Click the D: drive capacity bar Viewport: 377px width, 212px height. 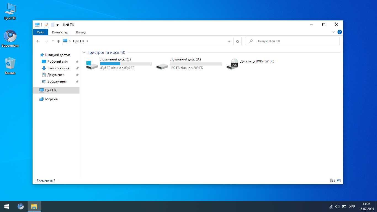point(196,64)
